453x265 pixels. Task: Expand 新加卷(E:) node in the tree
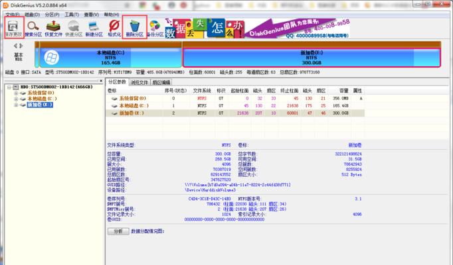pos(16,105)
